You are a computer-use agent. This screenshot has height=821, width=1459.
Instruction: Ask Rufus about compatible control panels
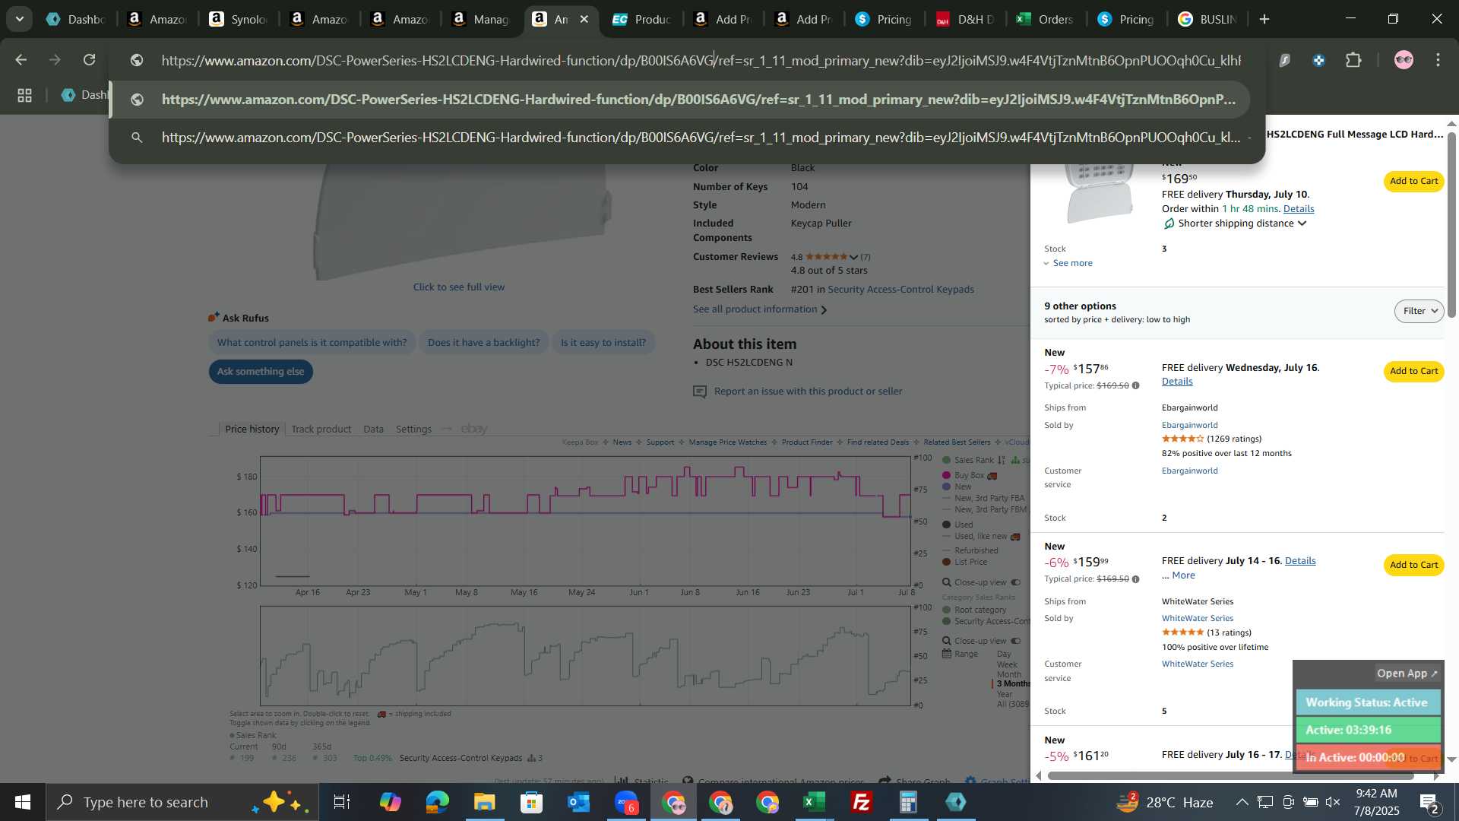click(x=312, y=343)
